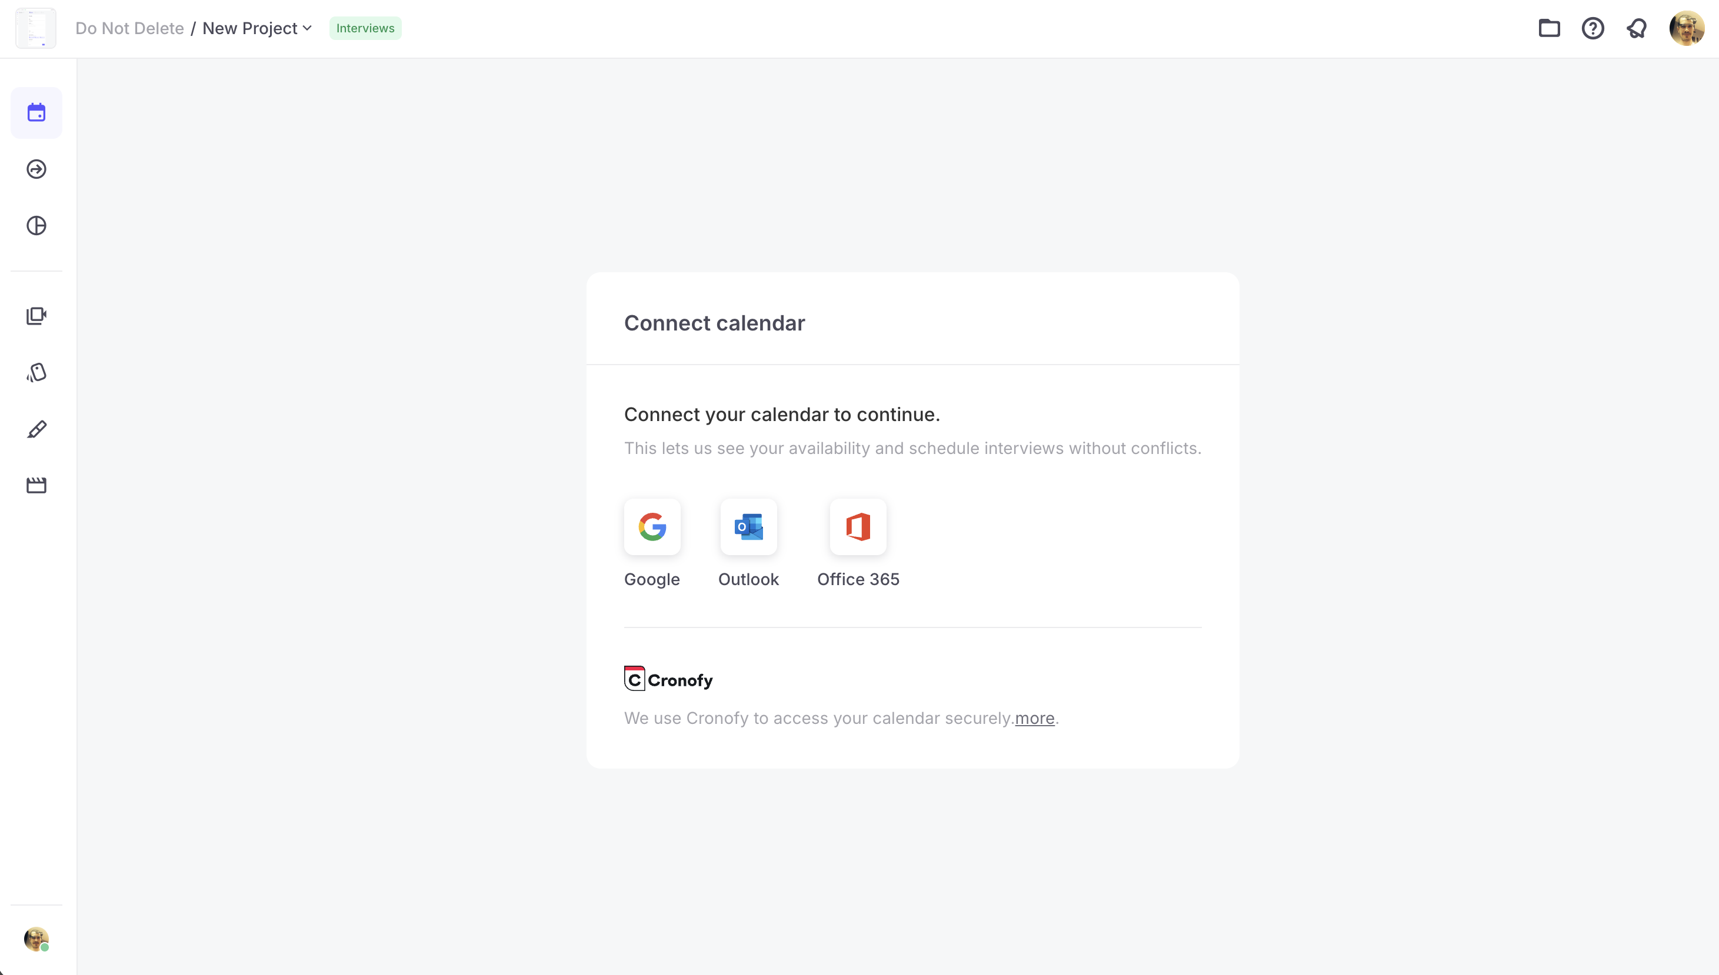
Task: Click 'Connect your calendar to continue.' text
Action: click(782, 415)
